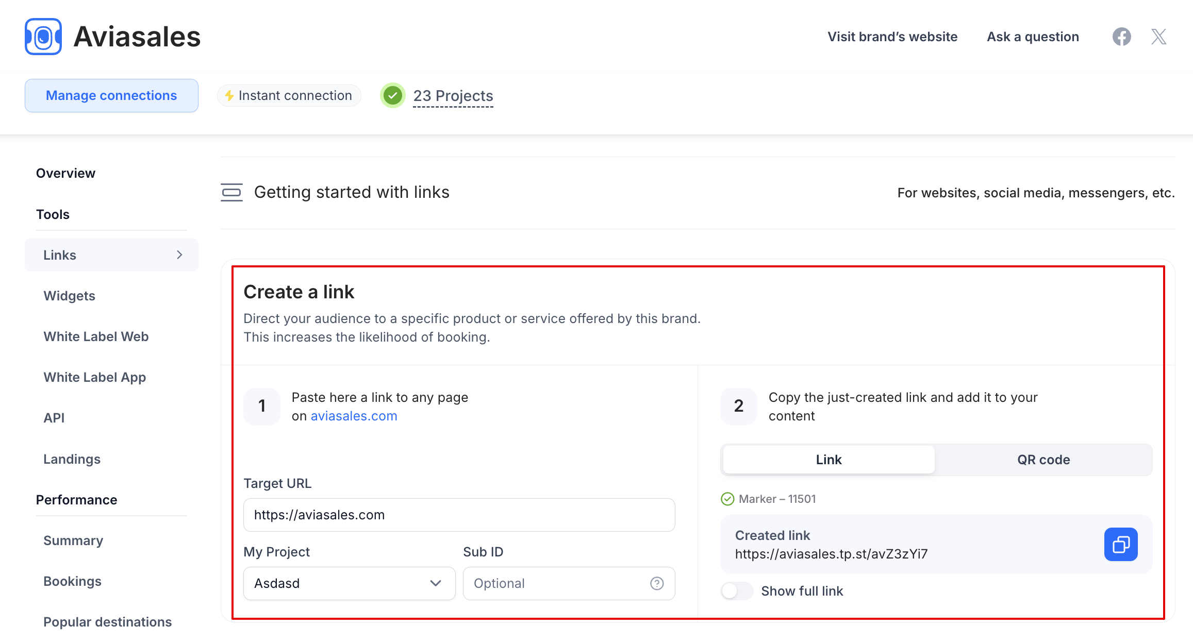Screen dimensions: 1193x643
Task: Switch to the Link tab
Action: pyautogui.click(x=829, y=460)
